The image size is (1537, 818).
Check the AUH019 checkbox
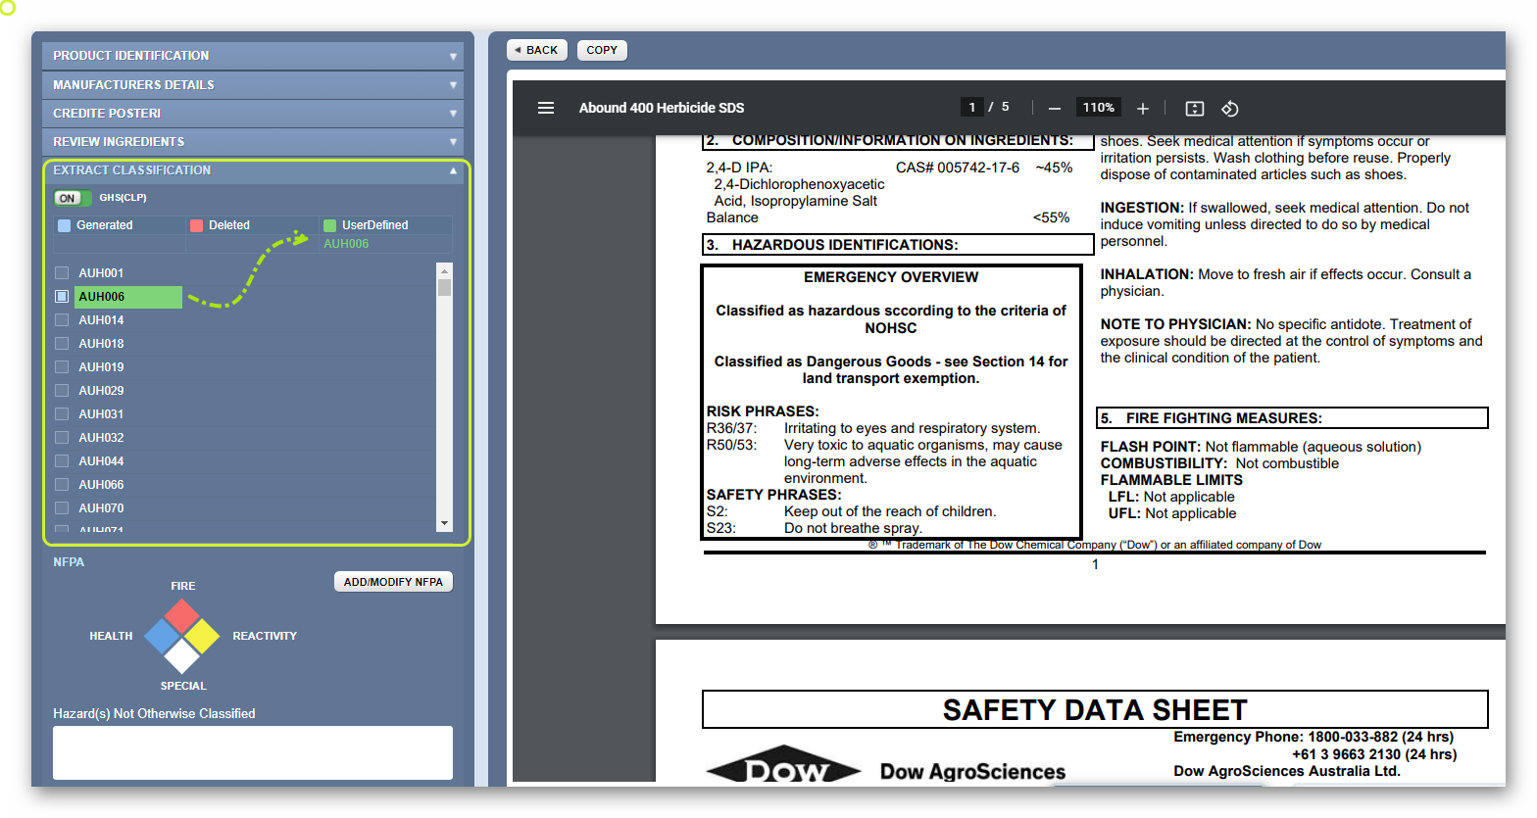pyautogui.click(x=62, y=367)
